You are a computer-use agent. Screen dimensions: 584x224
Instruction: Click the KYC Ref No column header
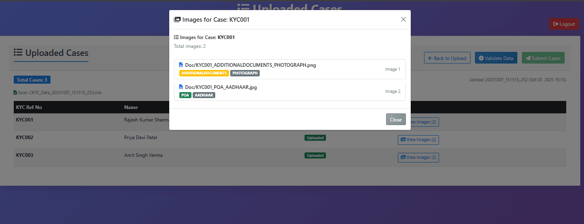pos(29,107)
